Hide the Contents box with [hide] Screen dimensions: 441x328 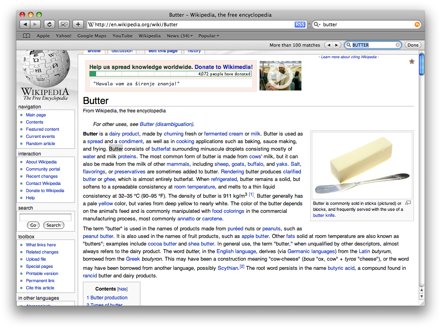[x=122, y=289]
